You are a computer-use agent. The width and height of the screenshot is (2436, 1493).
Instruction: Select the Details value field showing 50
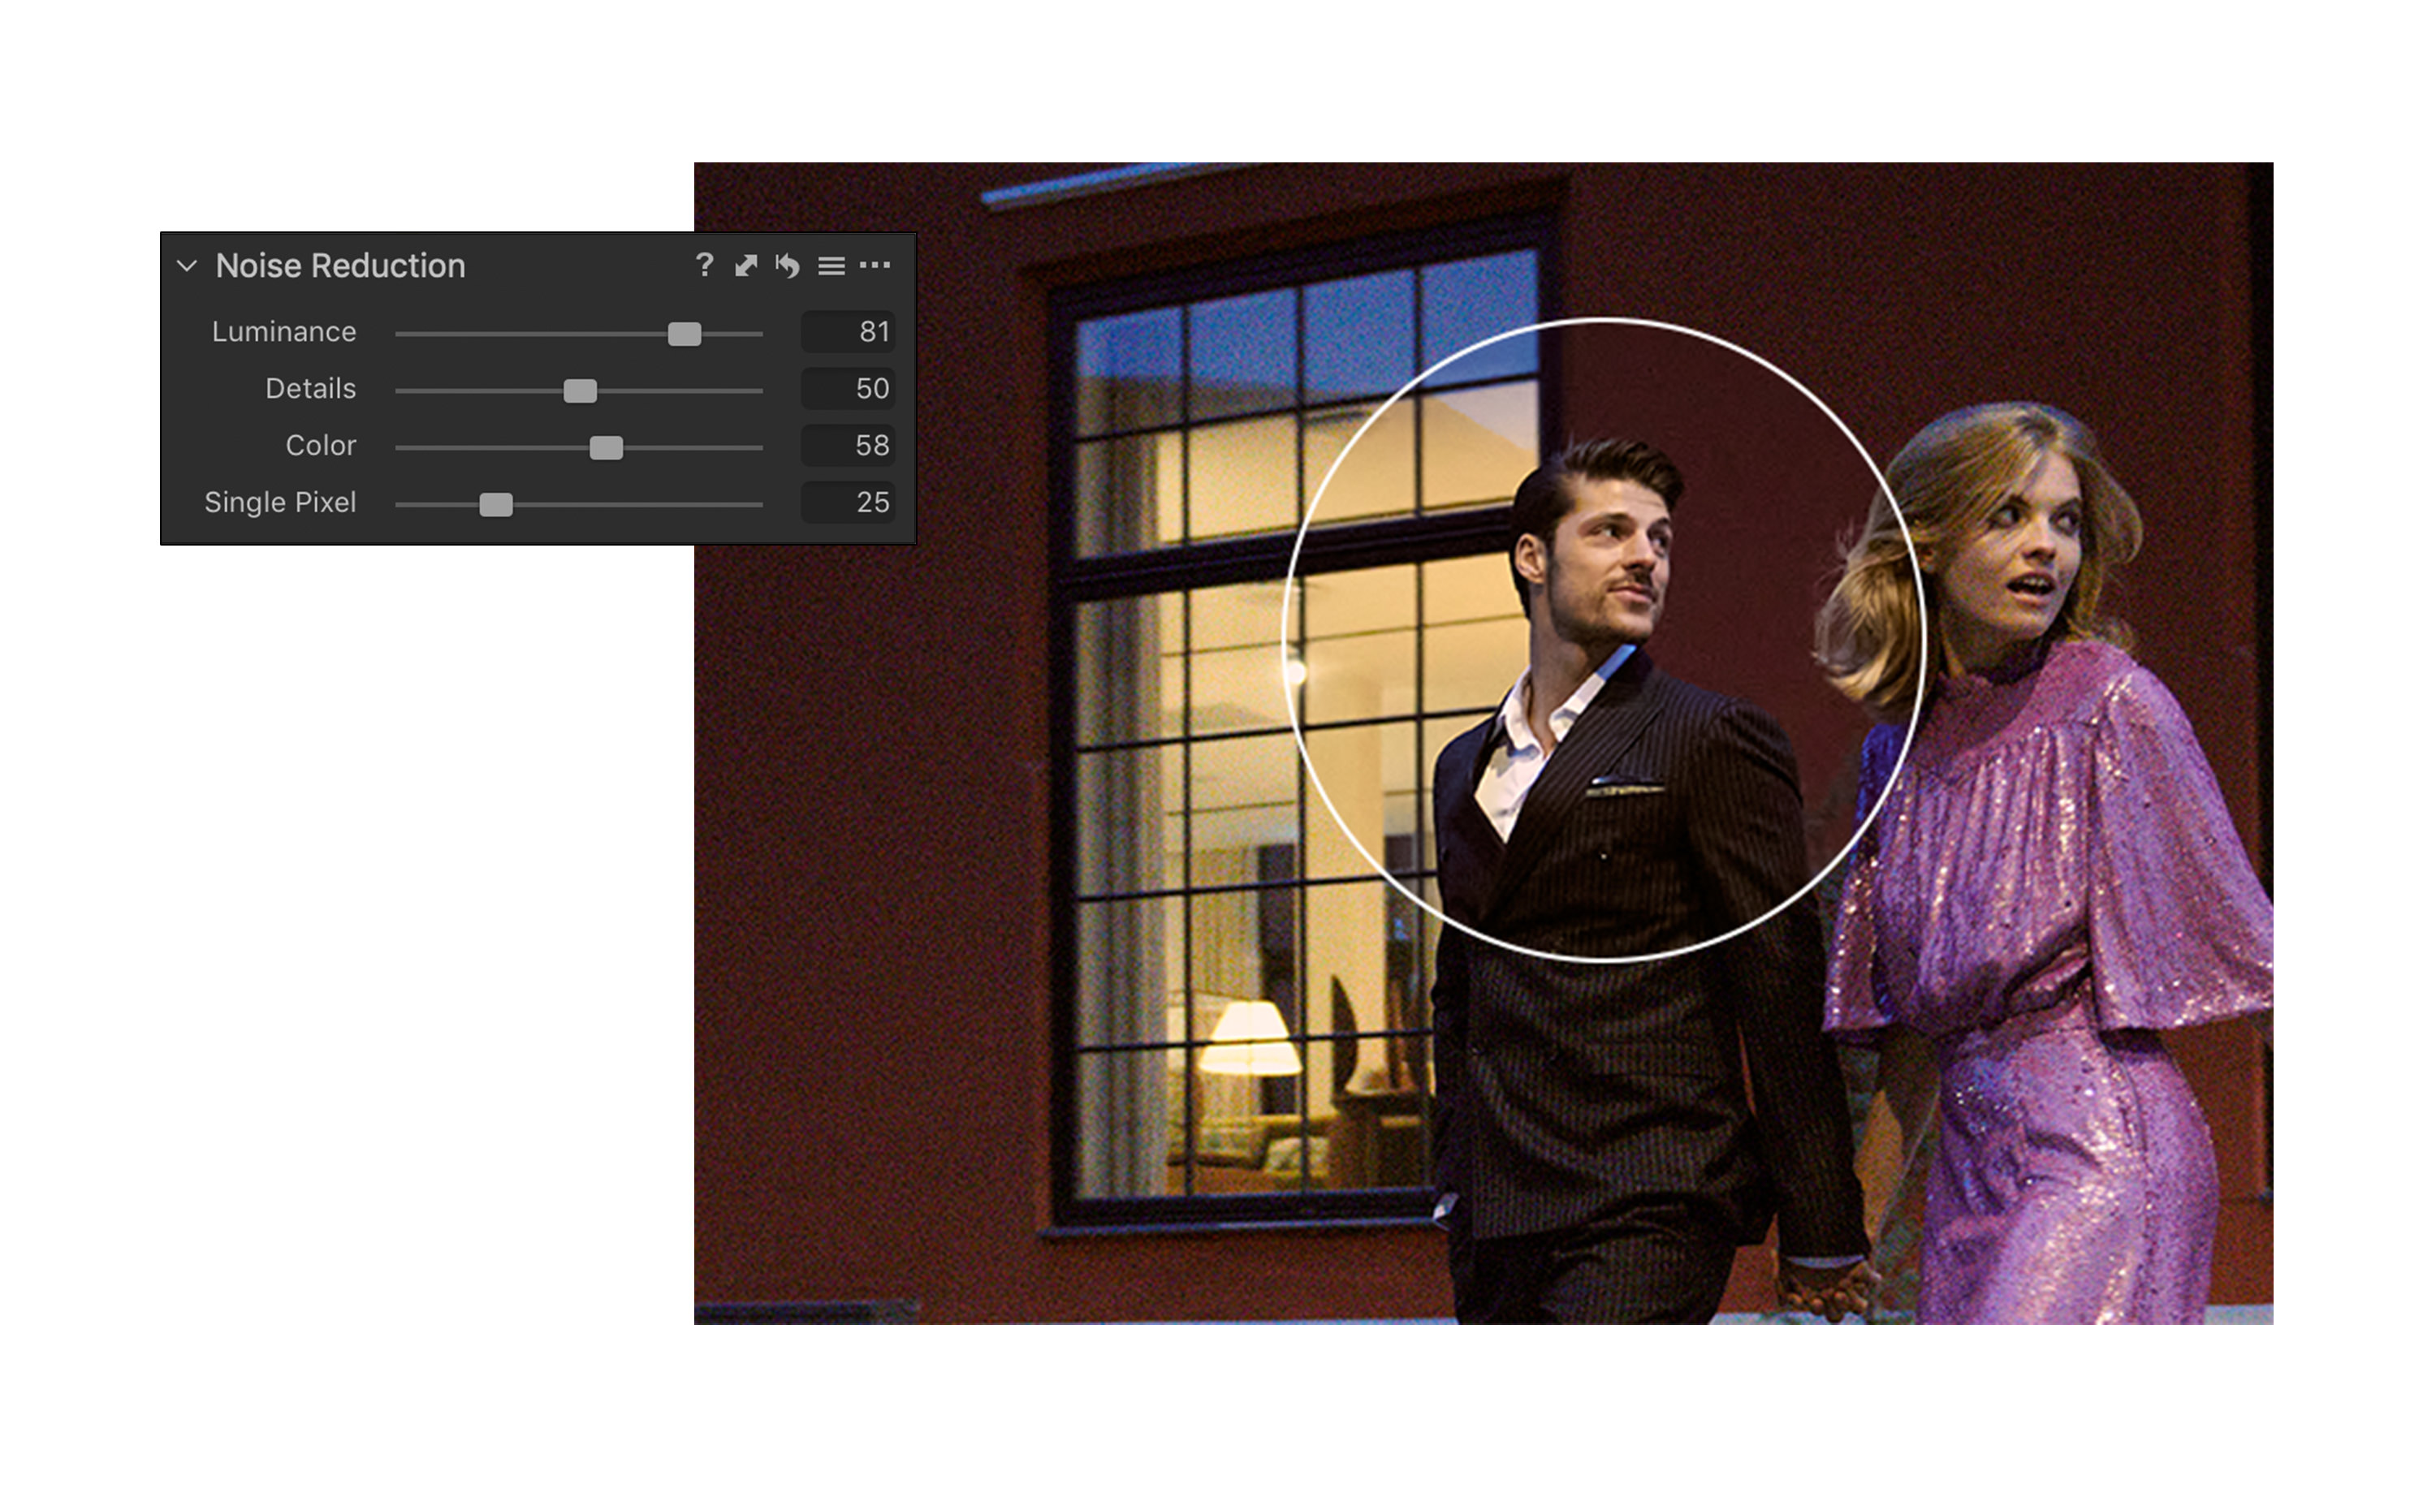pyautogui.click(x=849, y=389)
